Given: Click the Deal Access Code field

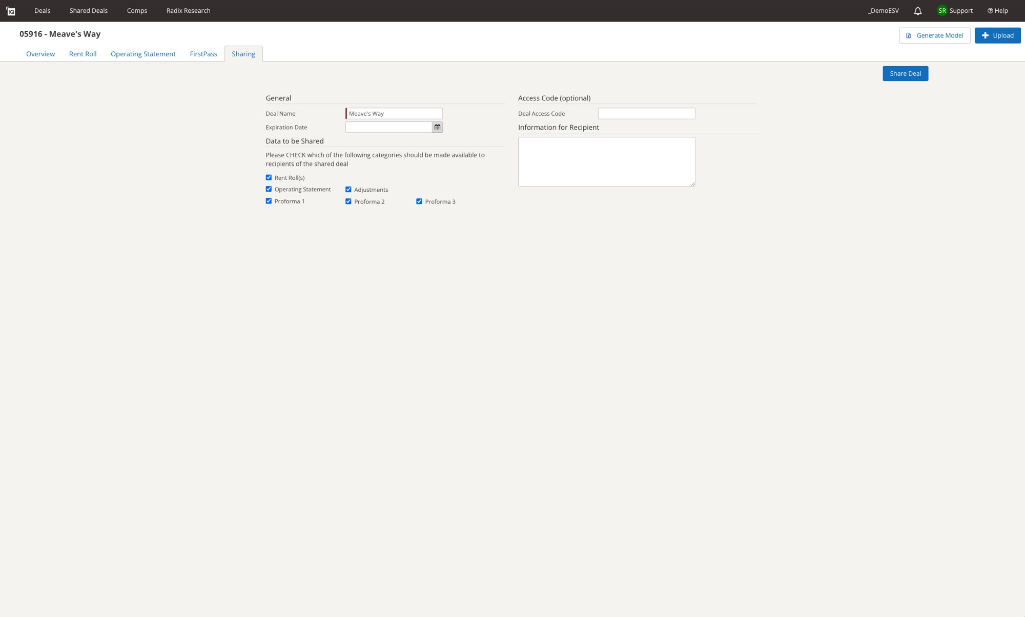Looking at the screenshot, I should (646, 113).
